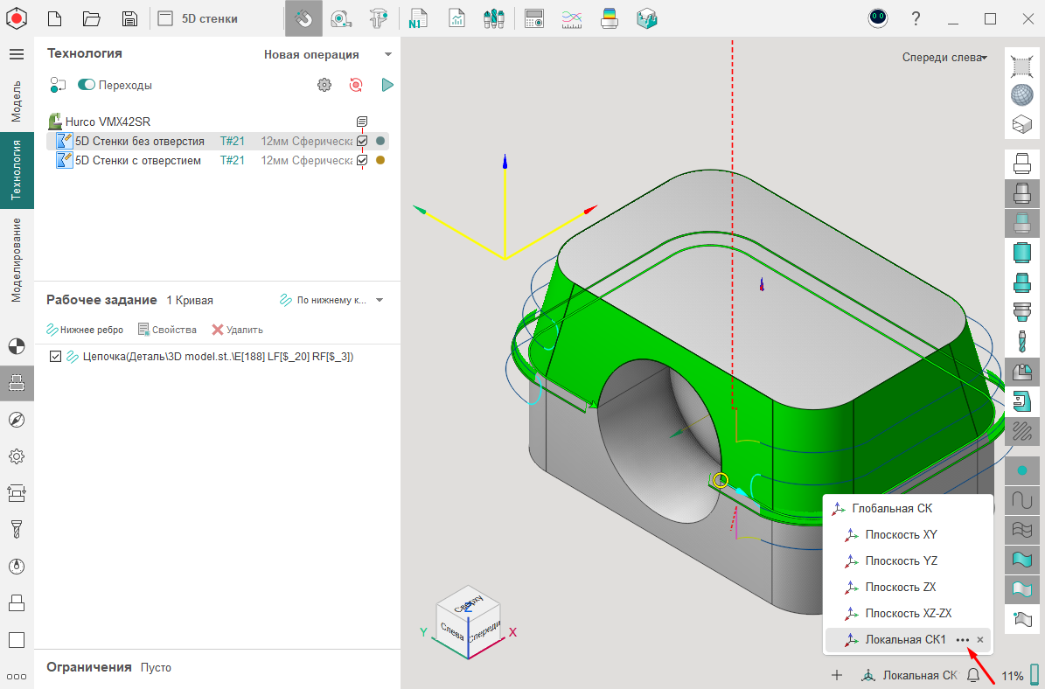Uncheck the Цепочка curve checkbox
The width and height of the screenshot is (1045, 689).
(57, 357)
